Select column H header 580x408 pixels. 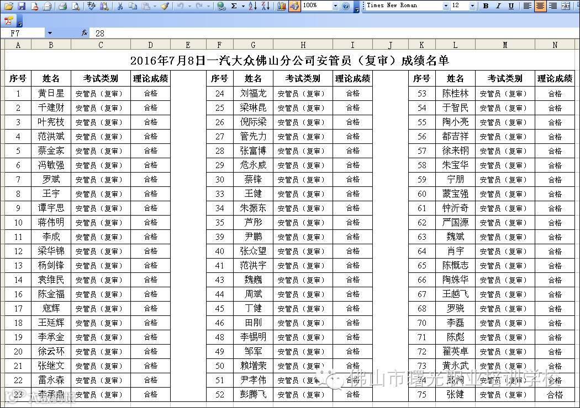click(303, 45)
